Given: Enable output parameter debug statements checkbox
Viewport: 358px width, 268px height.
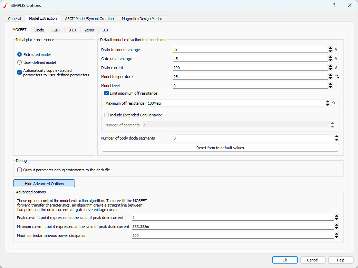Looking at the screenshot, I should coord(20,170).
